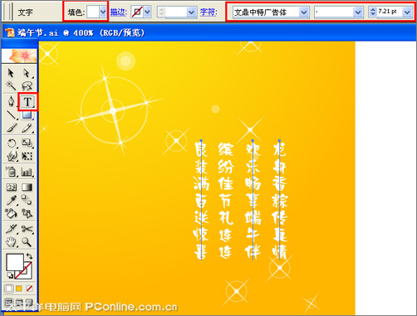The height and width of the screenshot is (316, 417).
Task: Select the Eyedropper tool
Action: coord(11,200)
